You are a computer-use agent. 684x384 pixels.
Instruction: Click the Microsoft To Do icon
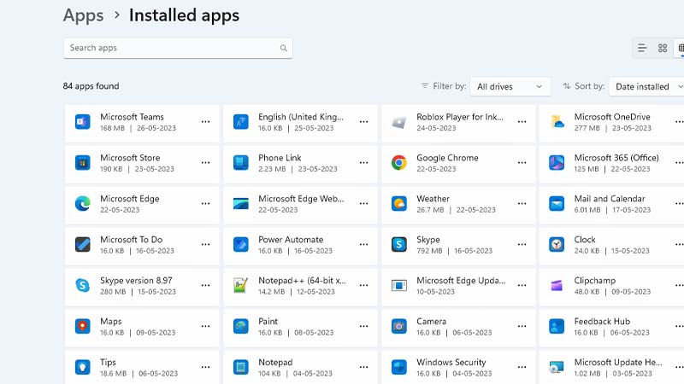click(x=82, y=245)
